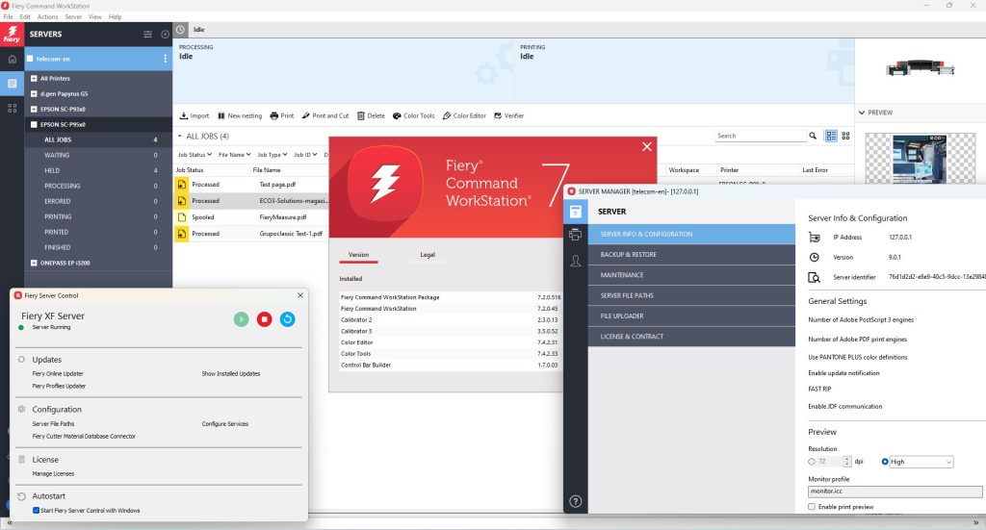Expand d.gen Papyrus G5 node
The height and width of the screenshot is (530, 986).
[34, 93]
